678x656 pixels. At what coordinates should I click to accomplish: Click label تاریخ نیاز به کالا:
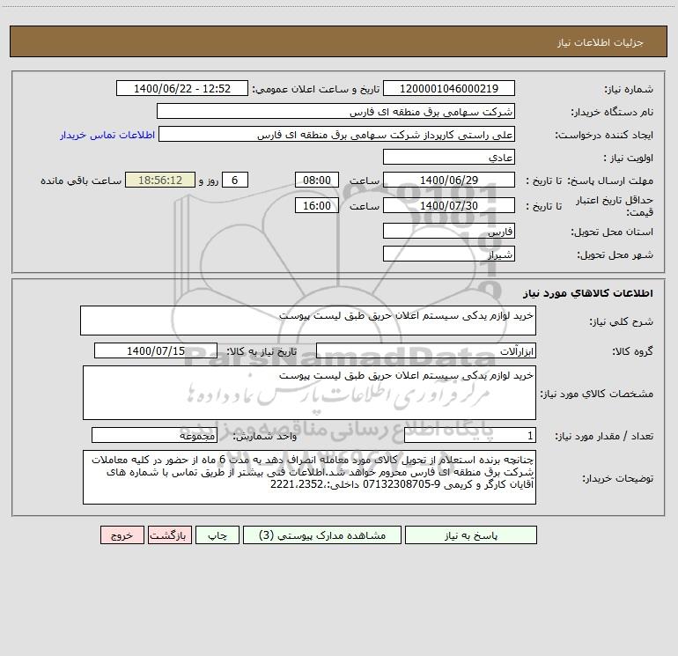(262, 351)
